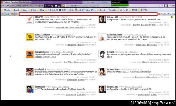The image size is (176, 106).
Task: Expand the Novel bookmark folder
Action: click(x=23, y=10)
